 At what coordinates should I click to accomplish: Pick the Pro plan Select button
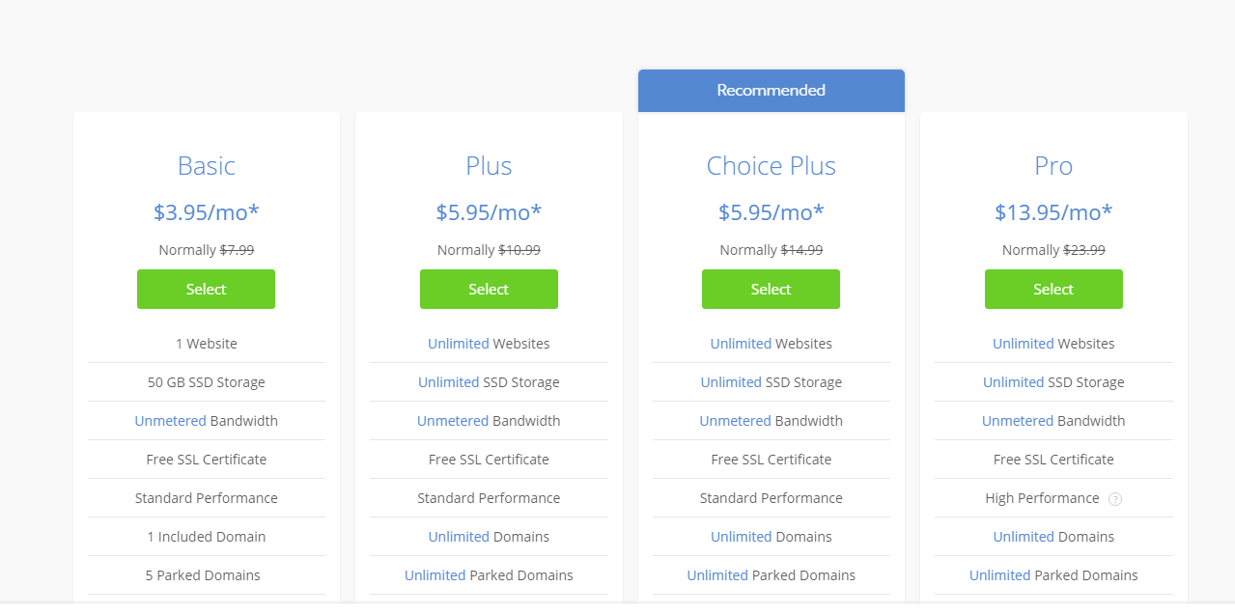1053,290
